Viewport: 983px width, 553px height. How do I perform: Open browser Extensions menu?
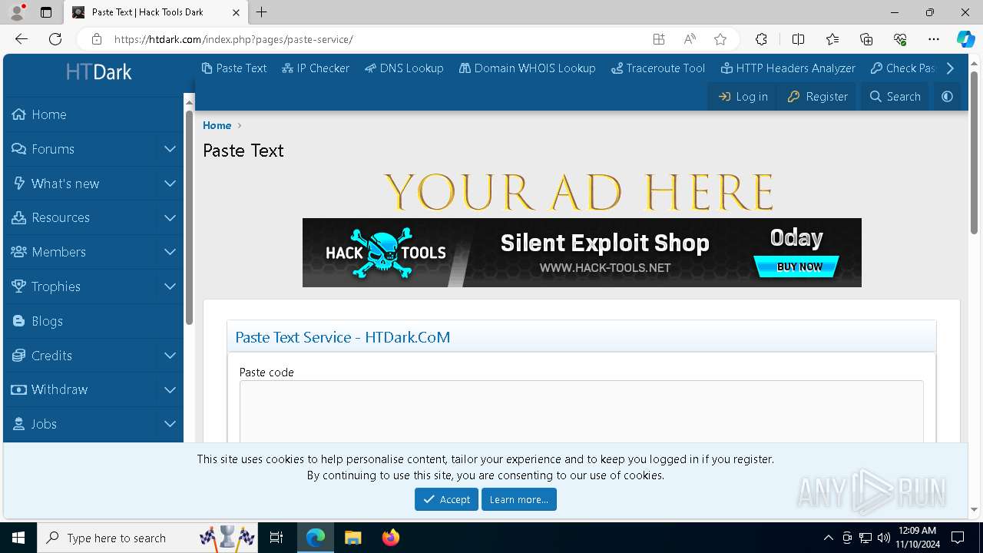coord(761,39)
